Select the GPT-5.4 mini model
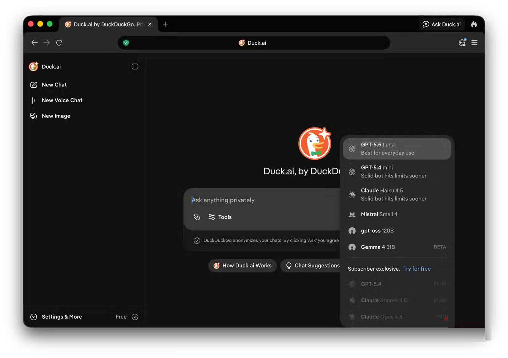Image resolution: width=508 pixels, height=358 pixels. click(x=397, y=172)
